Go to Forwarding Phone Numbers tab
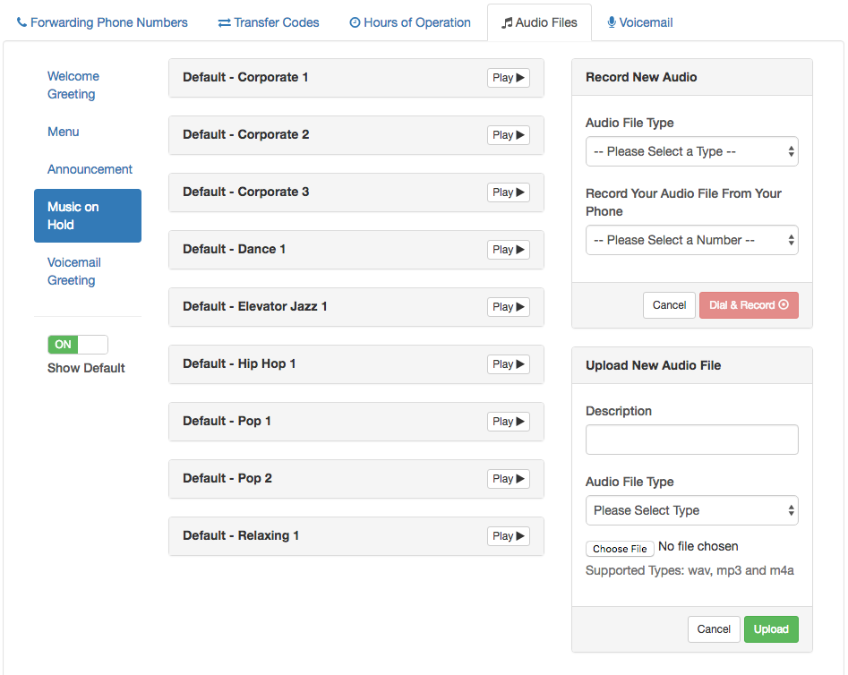Screen dimensions: 848x675 (x=102, y=22)
